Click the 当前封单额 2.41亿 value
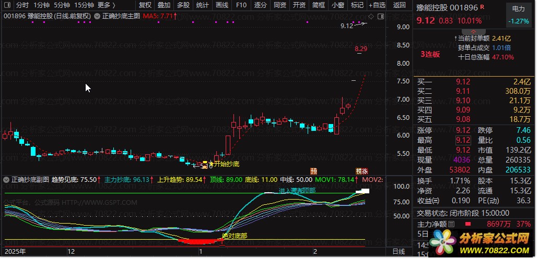 (501, 39)
